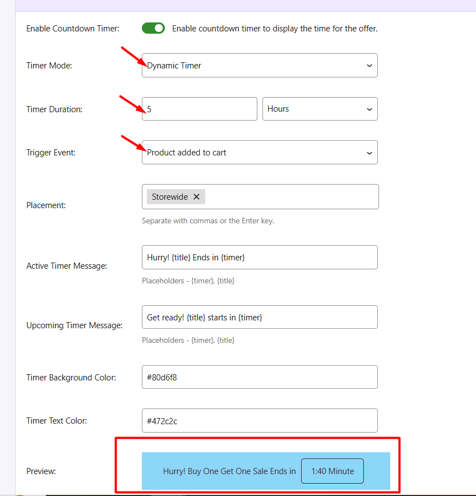Image resolution: width=476 pixels, height=496 pixels.
Task: Select the Timer Text Color value field
Action: [x=259, y=421]
